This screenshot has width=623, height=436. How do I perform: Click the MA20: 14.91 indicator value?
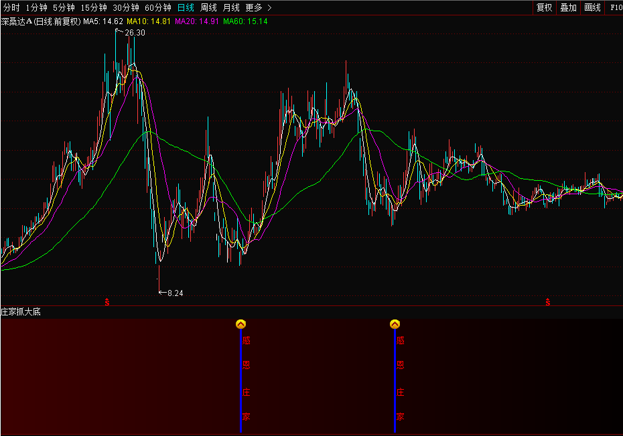(x=197, y=21)
